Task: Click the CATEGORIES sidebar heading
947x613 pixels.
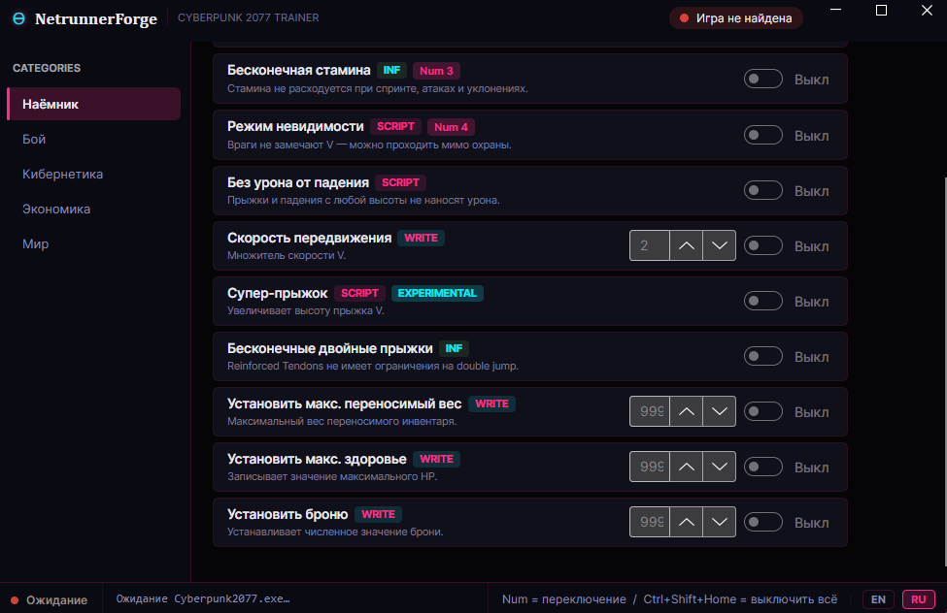Action: [47, 68]
